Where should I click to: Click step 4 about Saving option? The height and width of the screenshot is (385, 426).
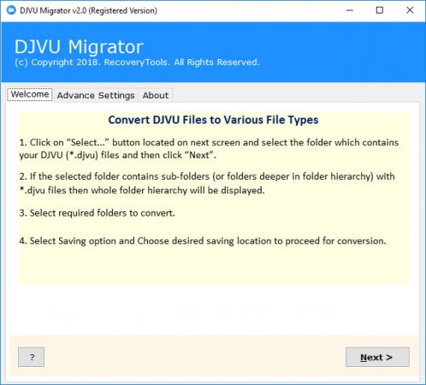click(x=203, y=241)
